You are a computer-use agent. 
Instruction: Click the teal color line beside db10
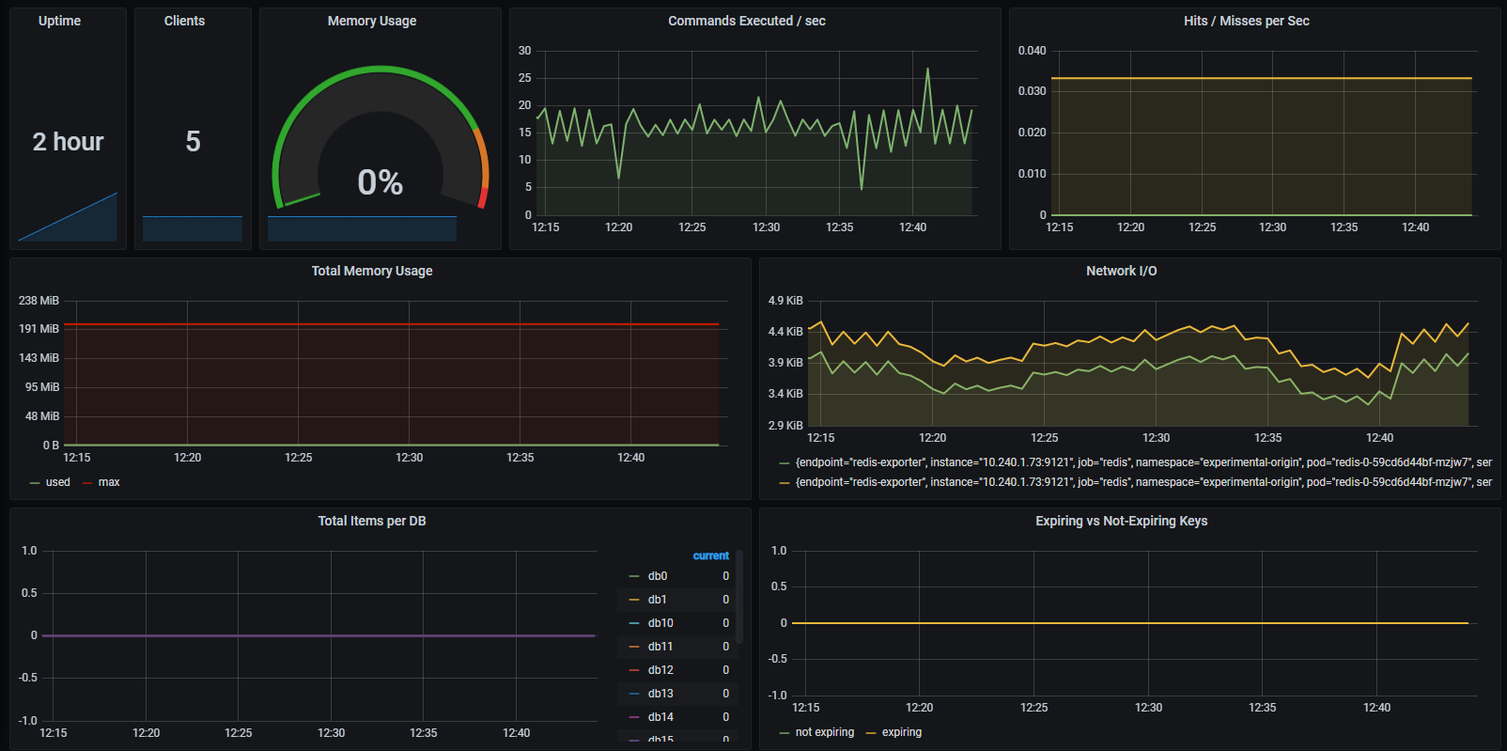(x=634, y=623)
